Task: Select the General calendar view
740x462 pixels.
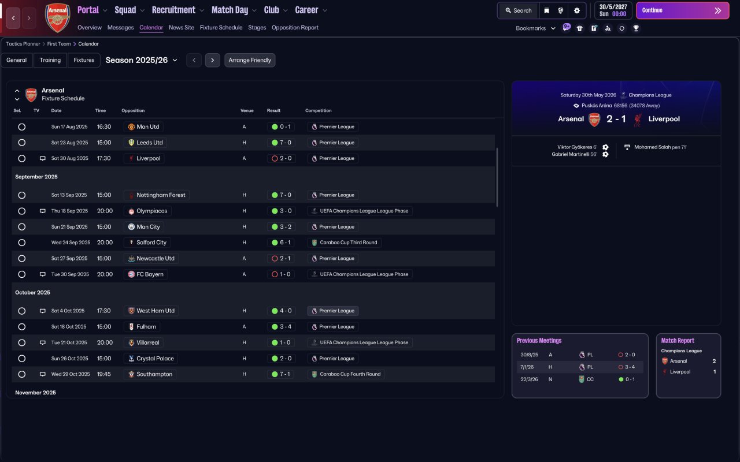Action: tap(17, 60)
